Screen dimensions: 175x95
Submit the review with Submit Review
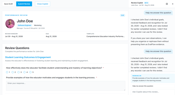coord(24,4)
